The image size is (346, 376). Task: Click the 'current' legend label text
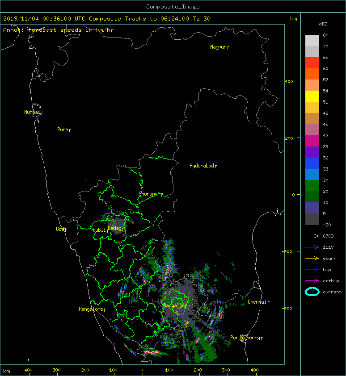click(332, 292)
